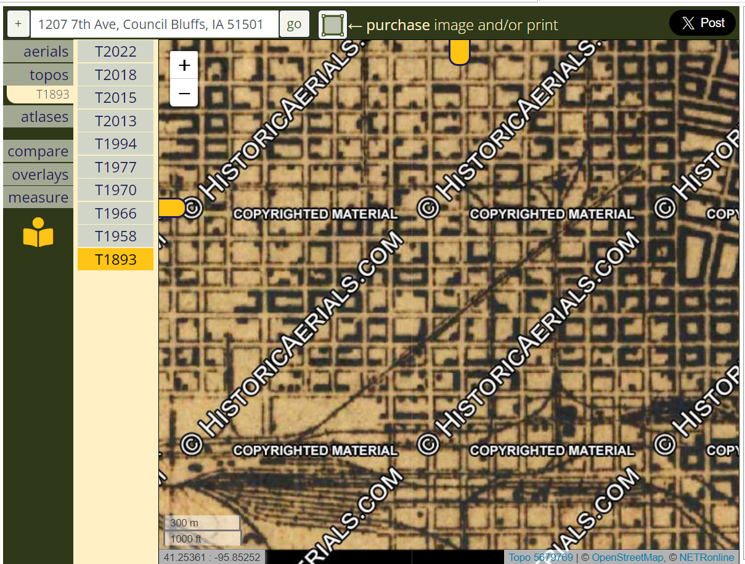Select the T2022 topo year
The image size is (745, 564).
(116, 52)
